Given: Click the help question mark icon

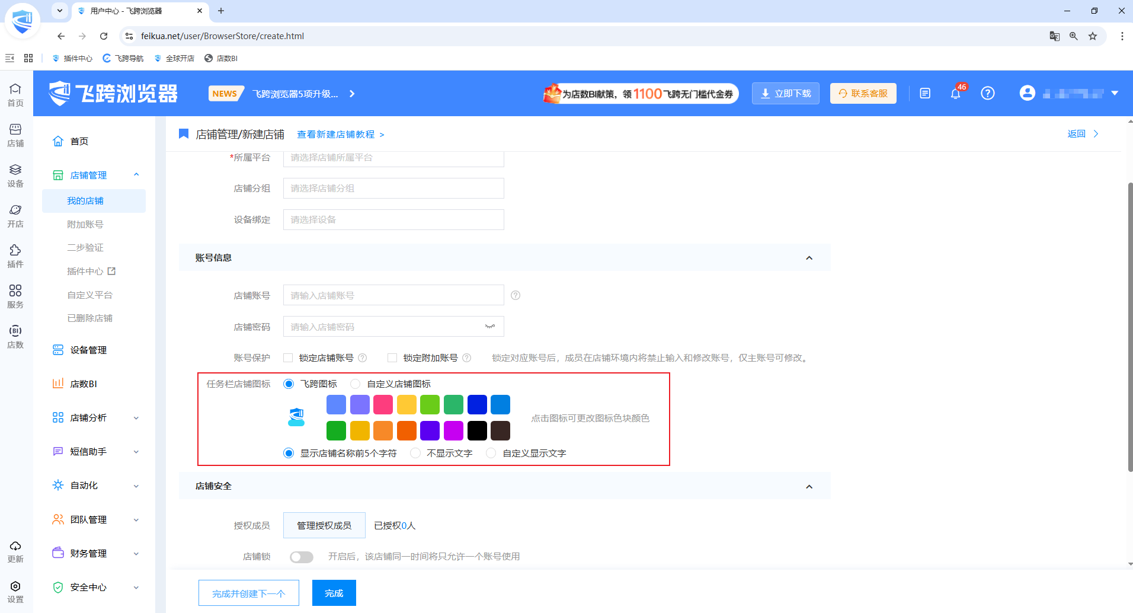Looking at the screenshot, I should [987, 93].
